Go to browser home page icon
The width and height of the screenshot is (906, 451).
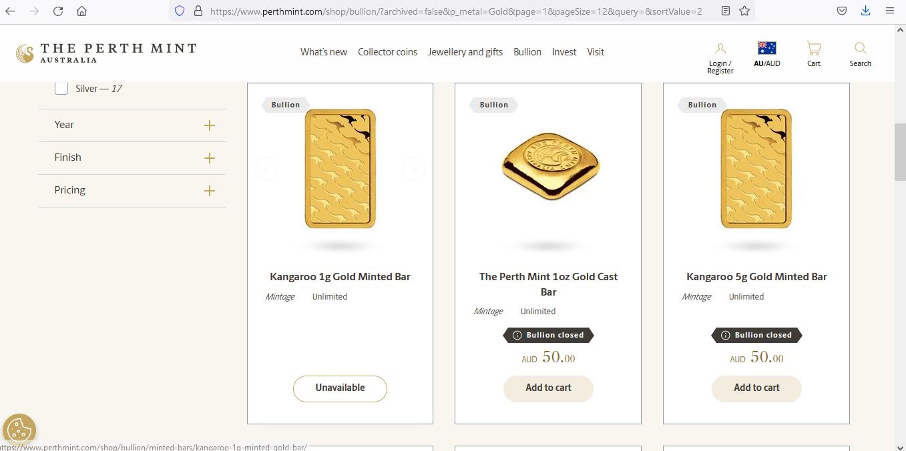tap(81, 11)
